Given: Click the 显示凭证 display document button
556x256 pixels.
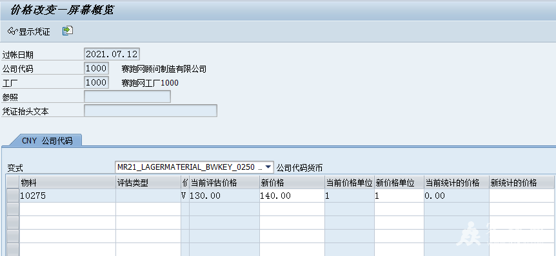Looking at the screenshot, I should pos(28,32).
